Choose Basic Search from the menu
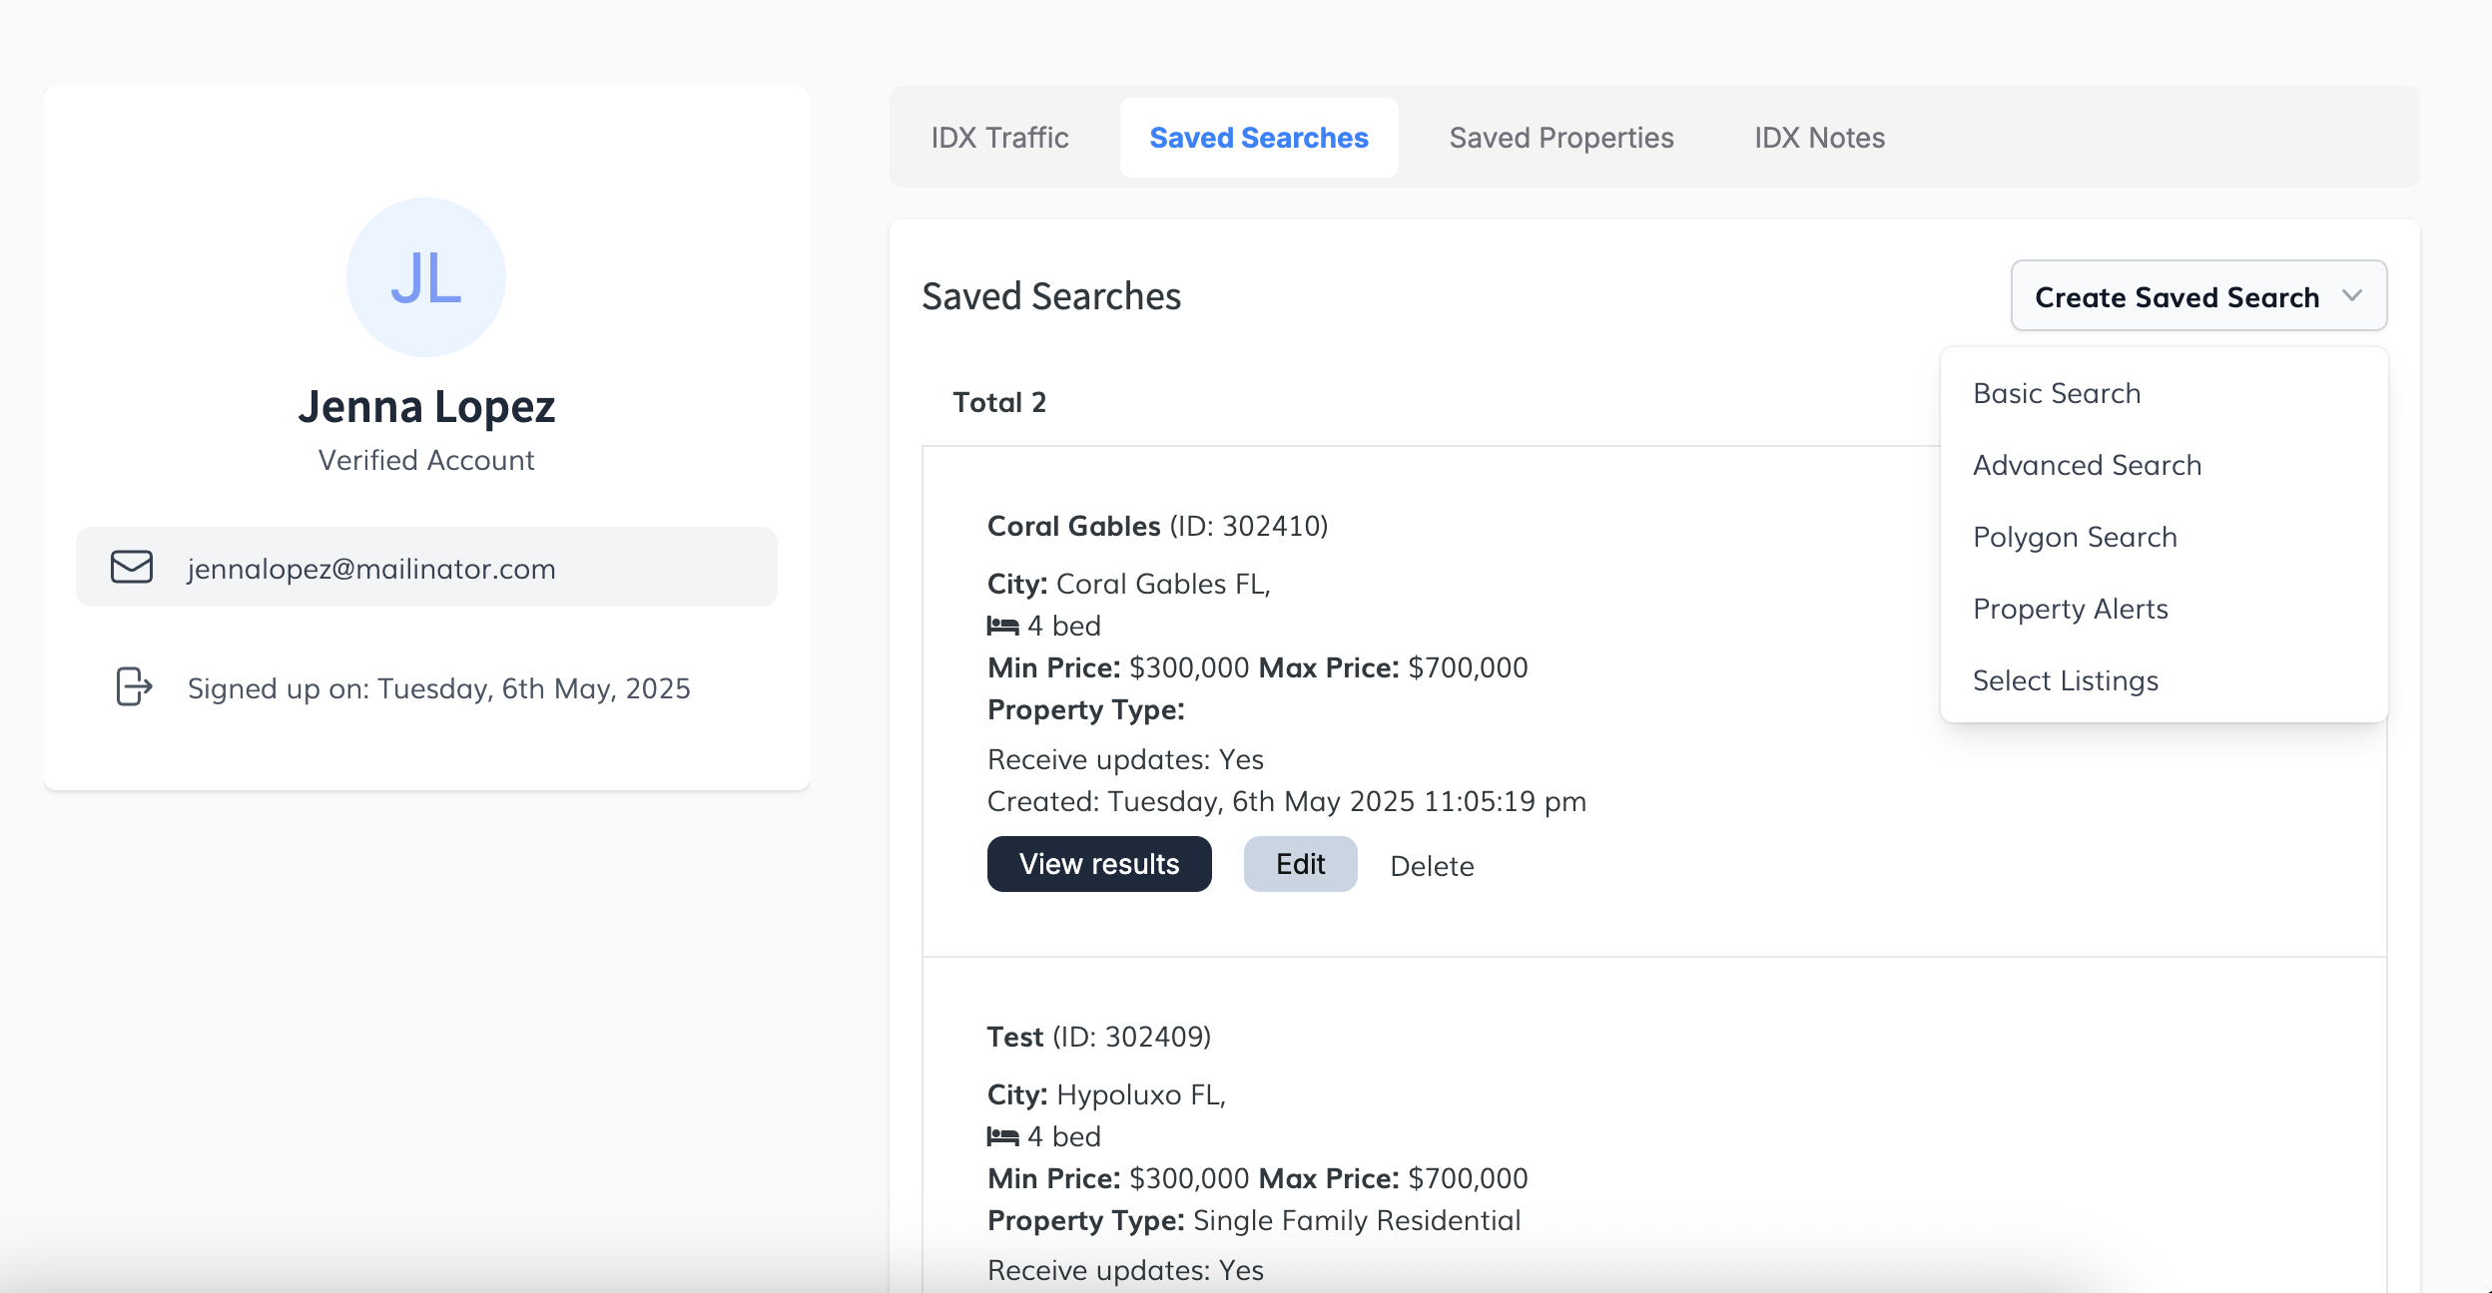The image size is (2492, 1293). pyautogui.click(x=2057, y=393)
